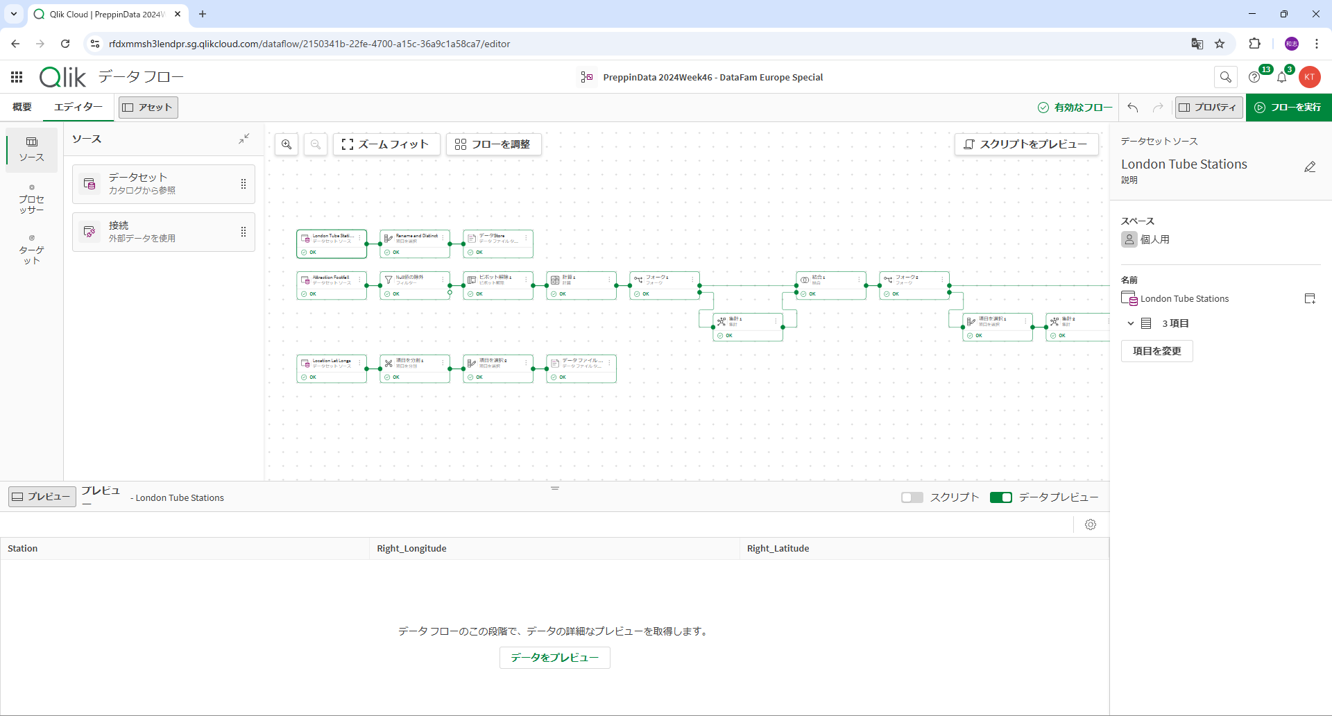Open the プロセッサー sidebar section
Screen dimensions: 1332x716
point(32,200)
